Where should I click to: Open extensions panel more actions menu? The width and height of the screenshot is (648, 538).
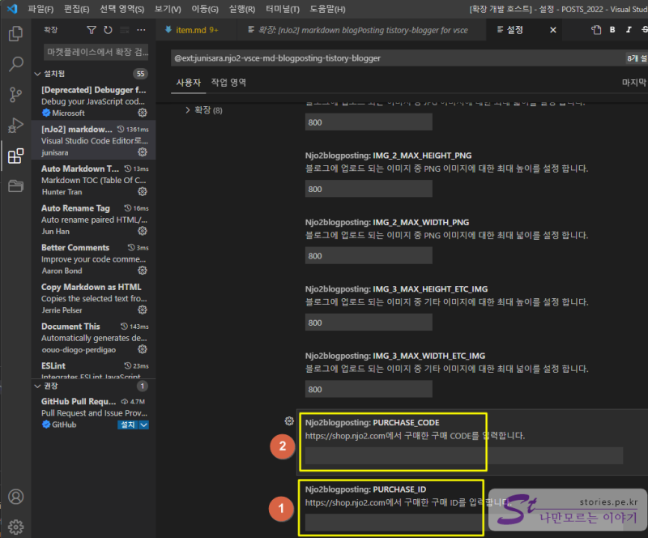141,30
